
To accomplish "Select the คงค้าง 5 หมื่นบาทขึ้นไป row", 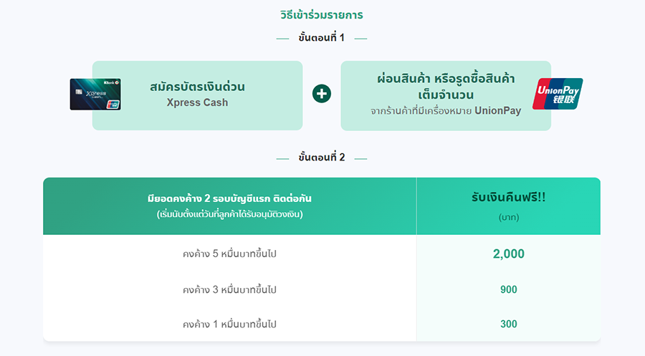I will 229,254.
